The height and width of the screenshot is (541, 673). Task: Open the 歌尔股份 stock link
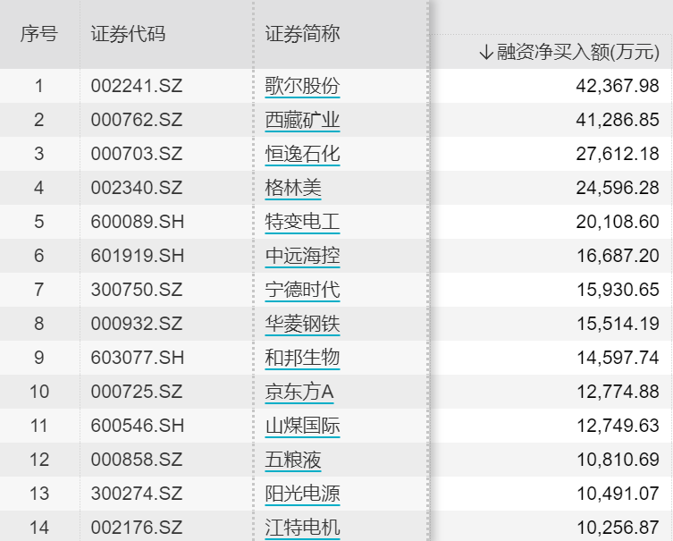click(x=303, y=86)
